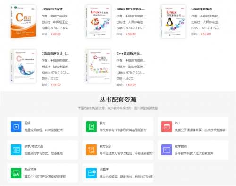236x186 pixels.
Task: Click description 高校专家与IT专家联合编著原版教材
Action: tap(123, 130)
